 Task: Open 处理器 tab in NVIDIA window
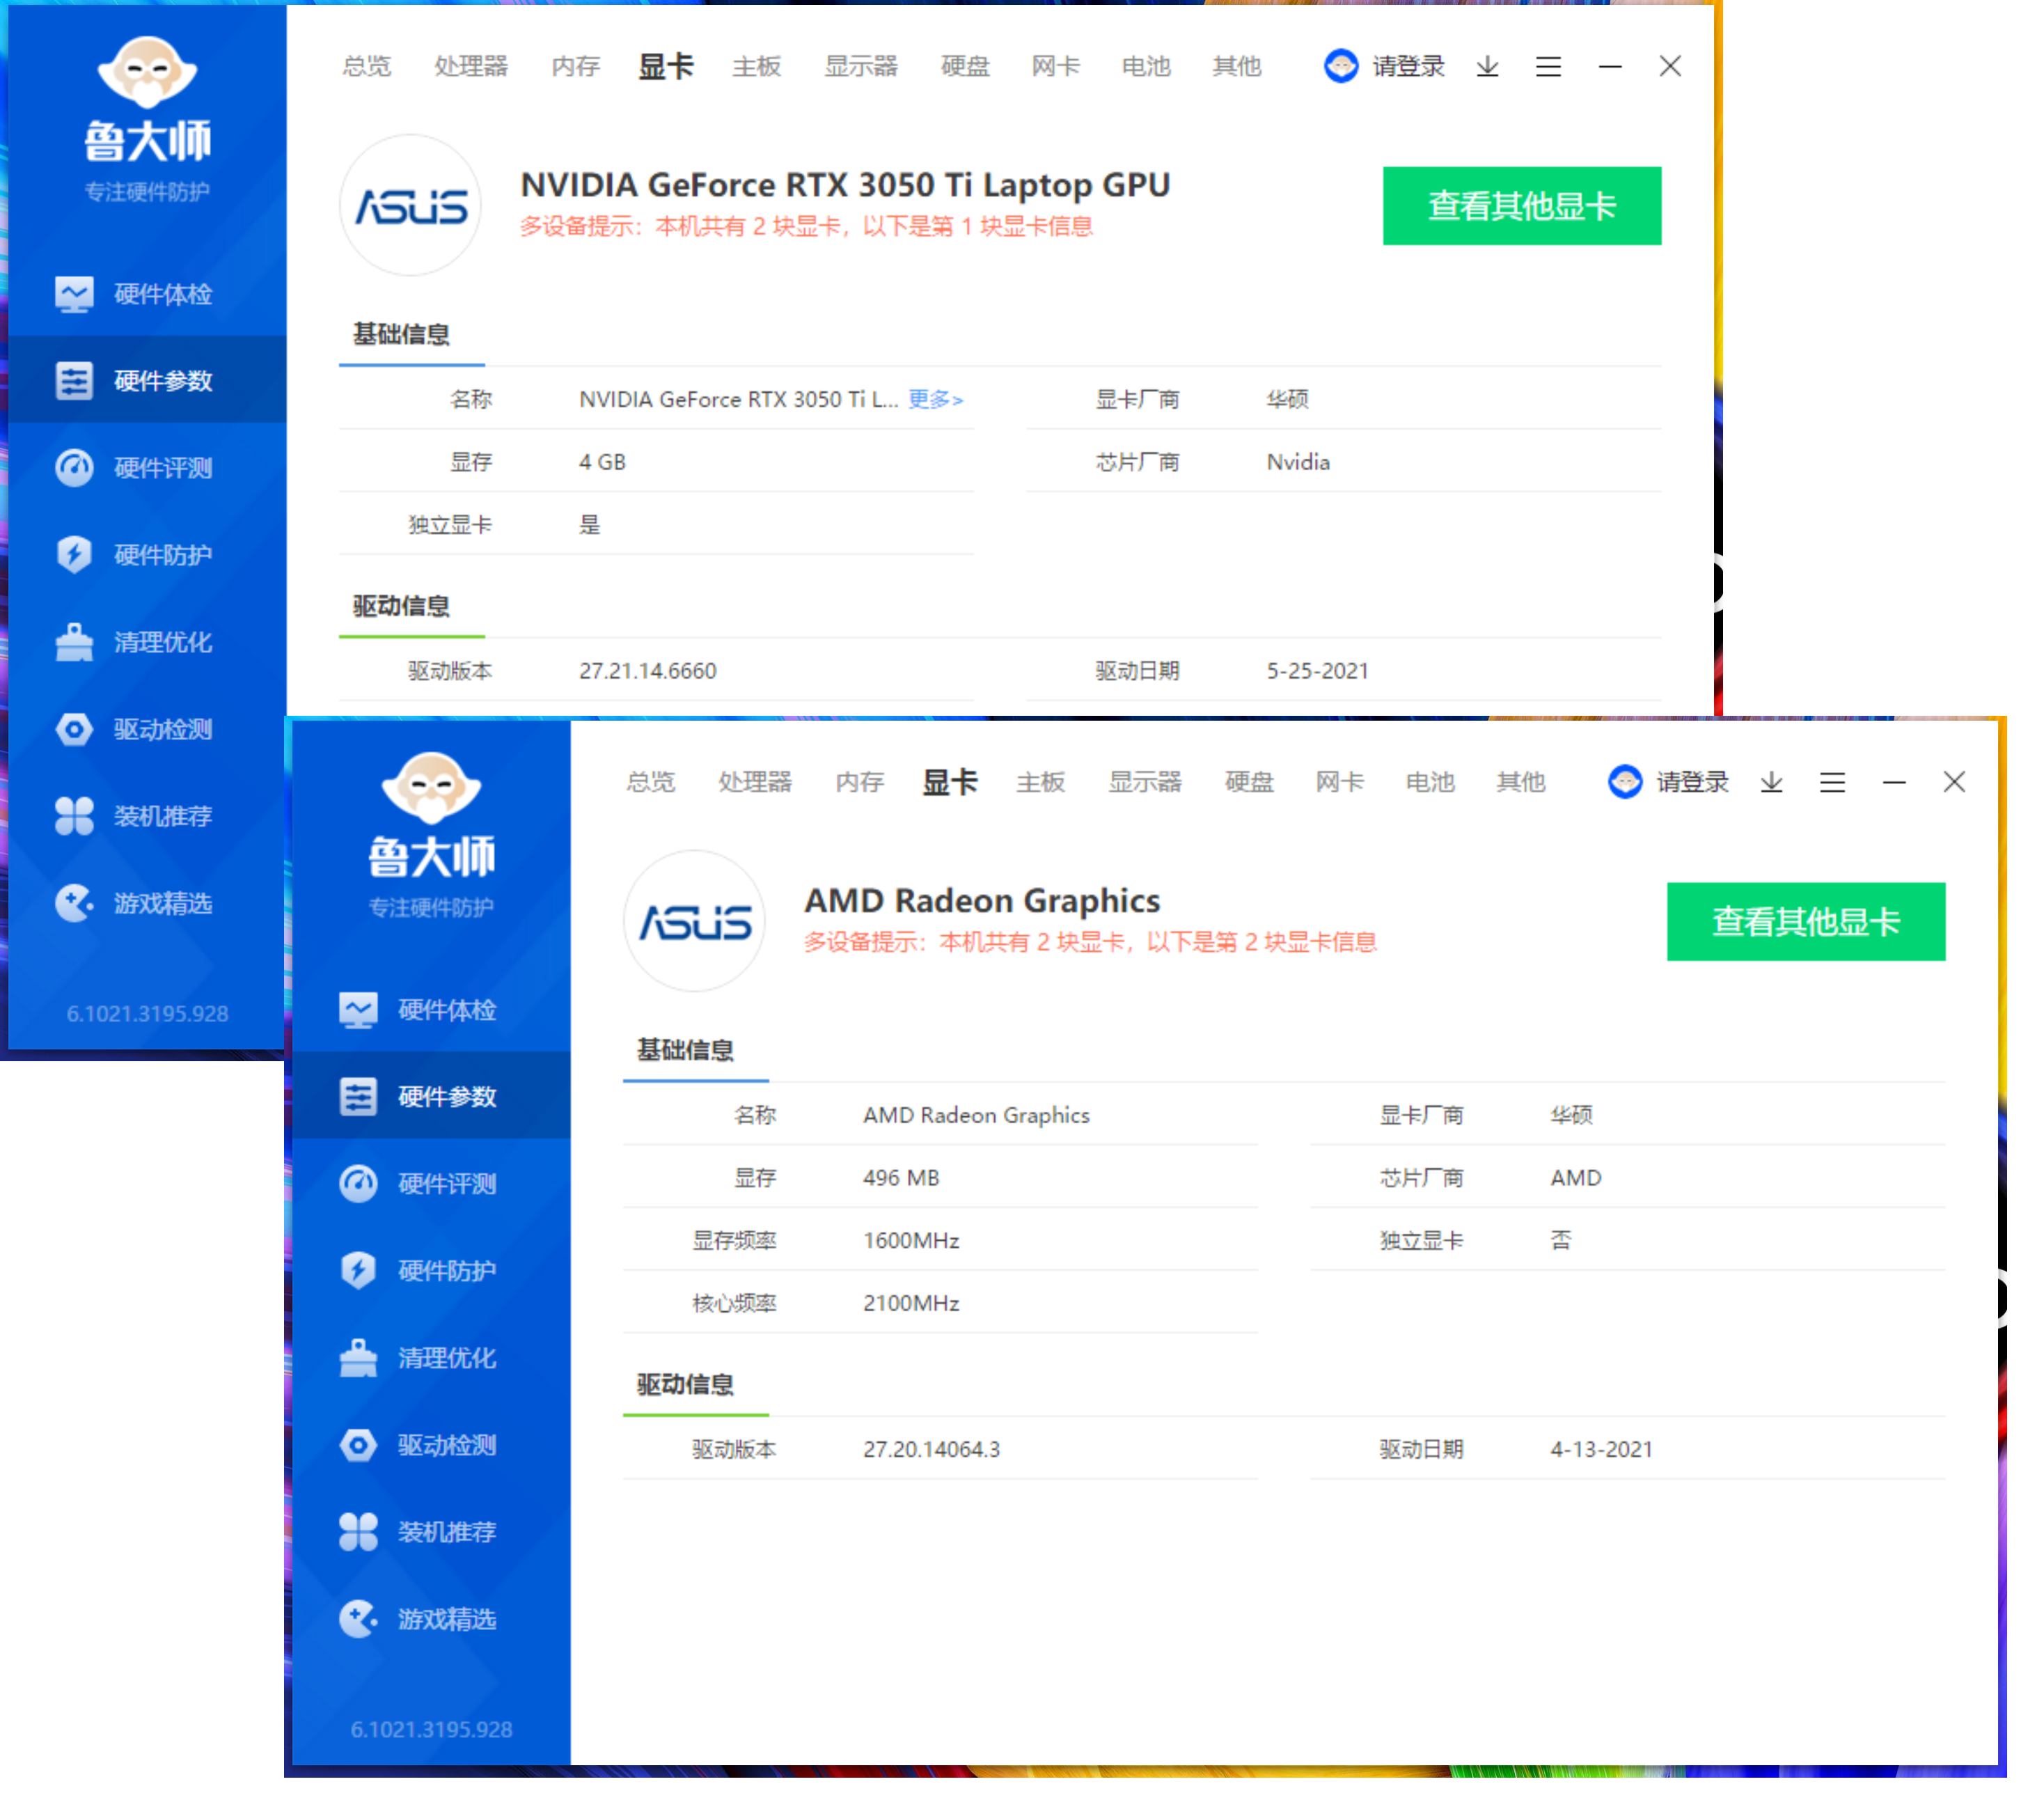point(471,66)
